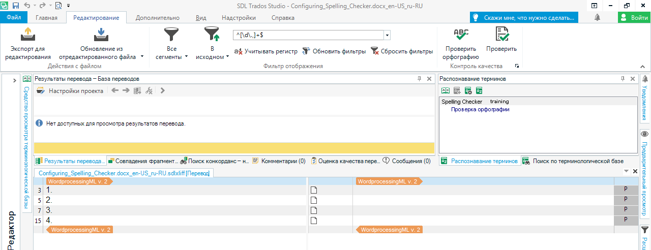This screenshot has height=250, width=651.
Task: Click the Check spelling icon
Action: coord(461,35)
